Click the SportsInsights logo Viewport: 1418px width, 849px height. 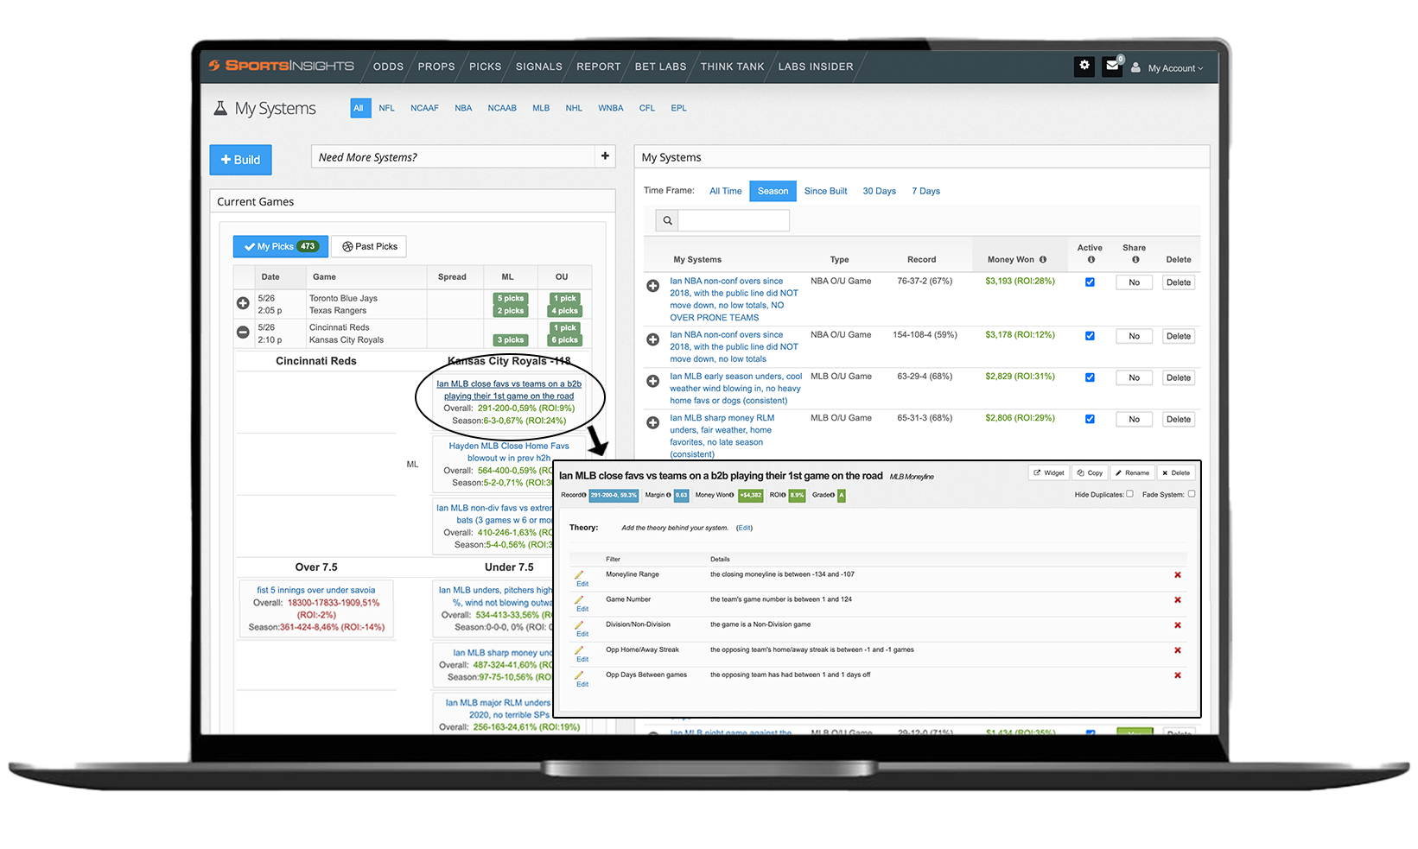pyautogui.click(x=282, y=66)
